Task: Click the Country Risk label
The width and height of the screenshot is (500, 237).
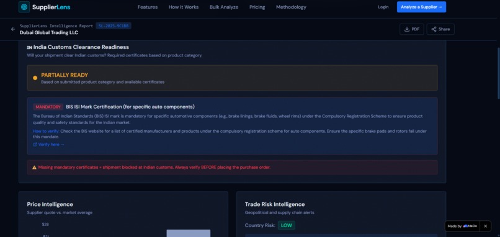Action: (x=260, y=225)
